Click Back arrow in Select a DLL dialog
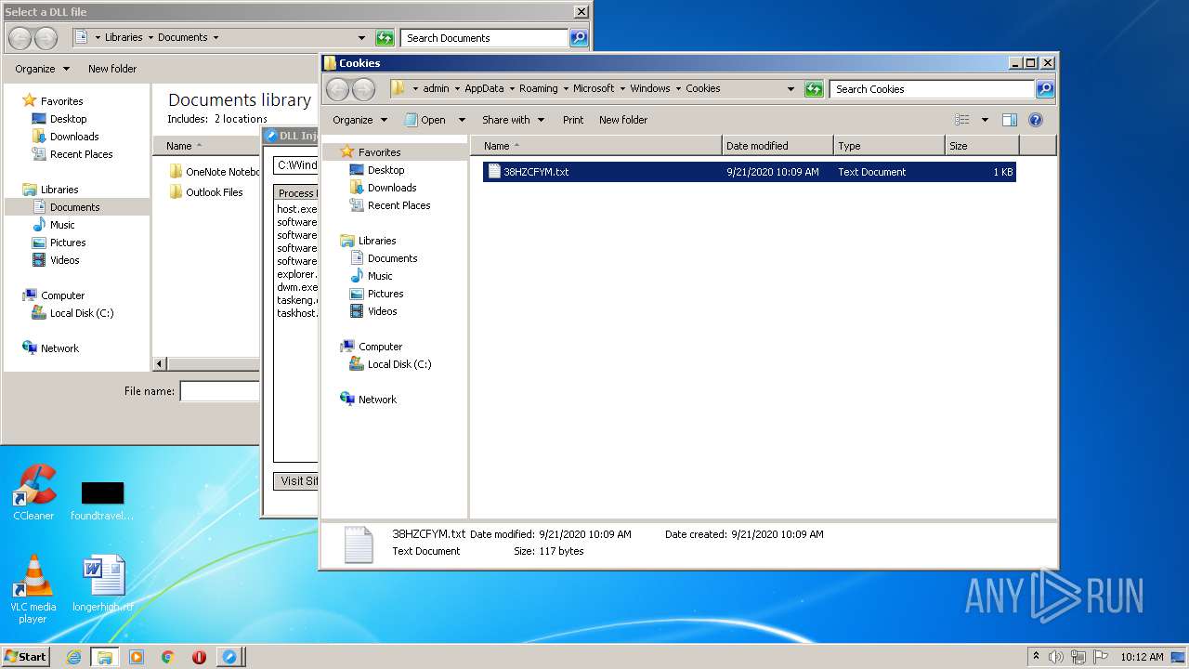This screenshot has width=1189, height=669. (20, 38)
